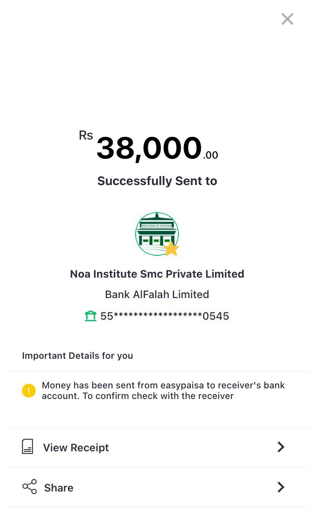Tap the masked account number ending 0545
Image resolution: width=314 pixels, height=523 pixels.
pyautogui.click(x=165, y=316)
